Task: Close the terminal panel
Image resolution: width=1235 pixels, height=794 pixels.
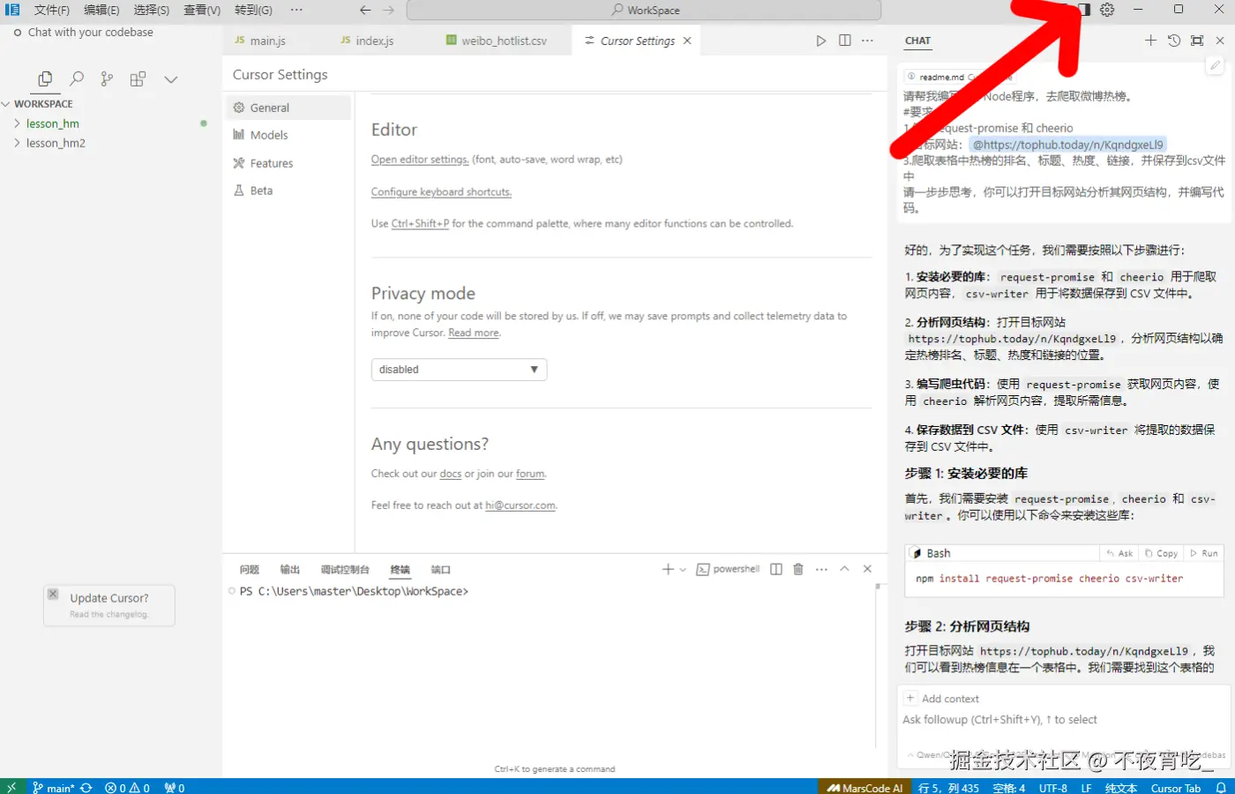Action: (x=867, y=569)
